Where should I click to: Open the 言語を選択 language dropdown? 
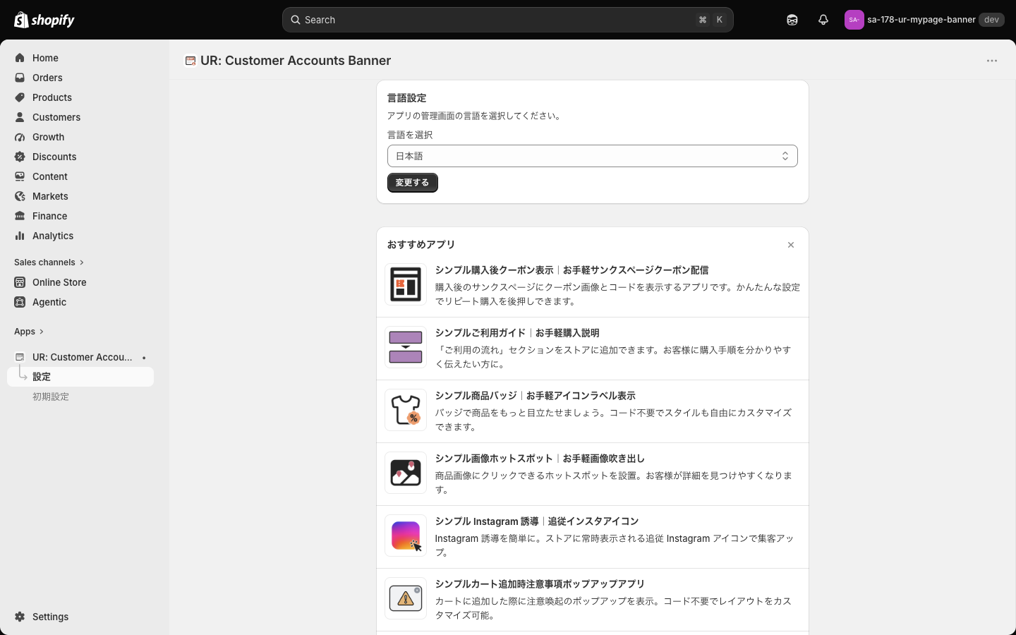(593, 156)
